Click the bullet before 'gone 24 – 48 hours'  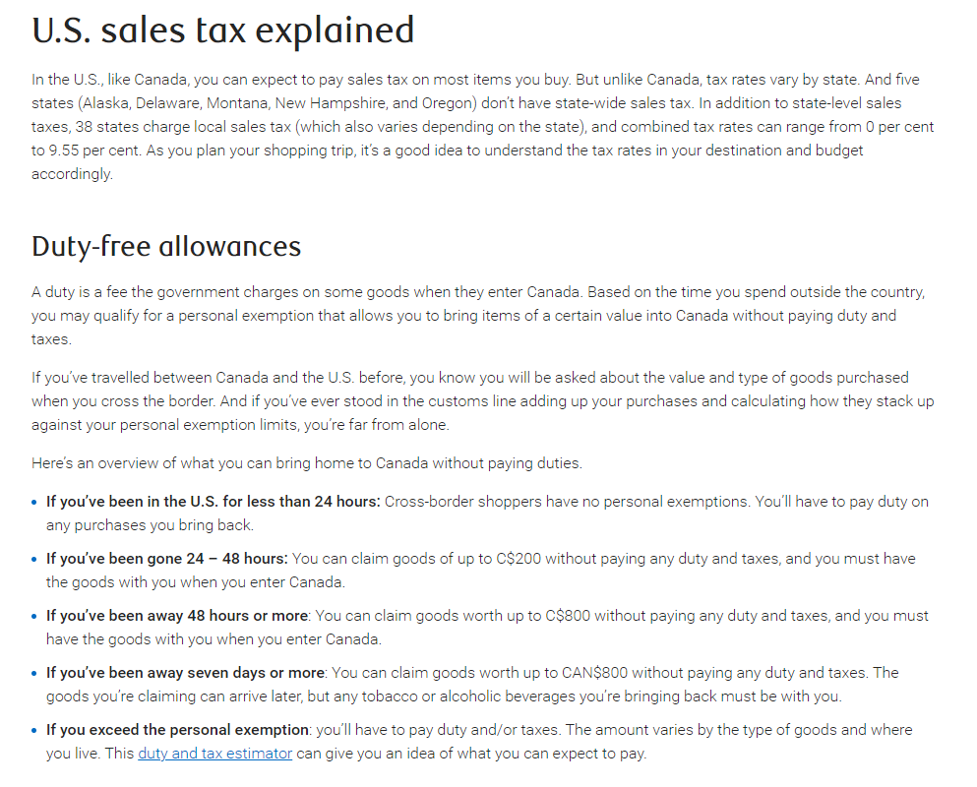coord(34,560)
